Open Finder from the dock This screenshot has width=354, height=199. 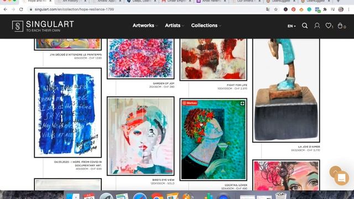click(x=72, y=196)
